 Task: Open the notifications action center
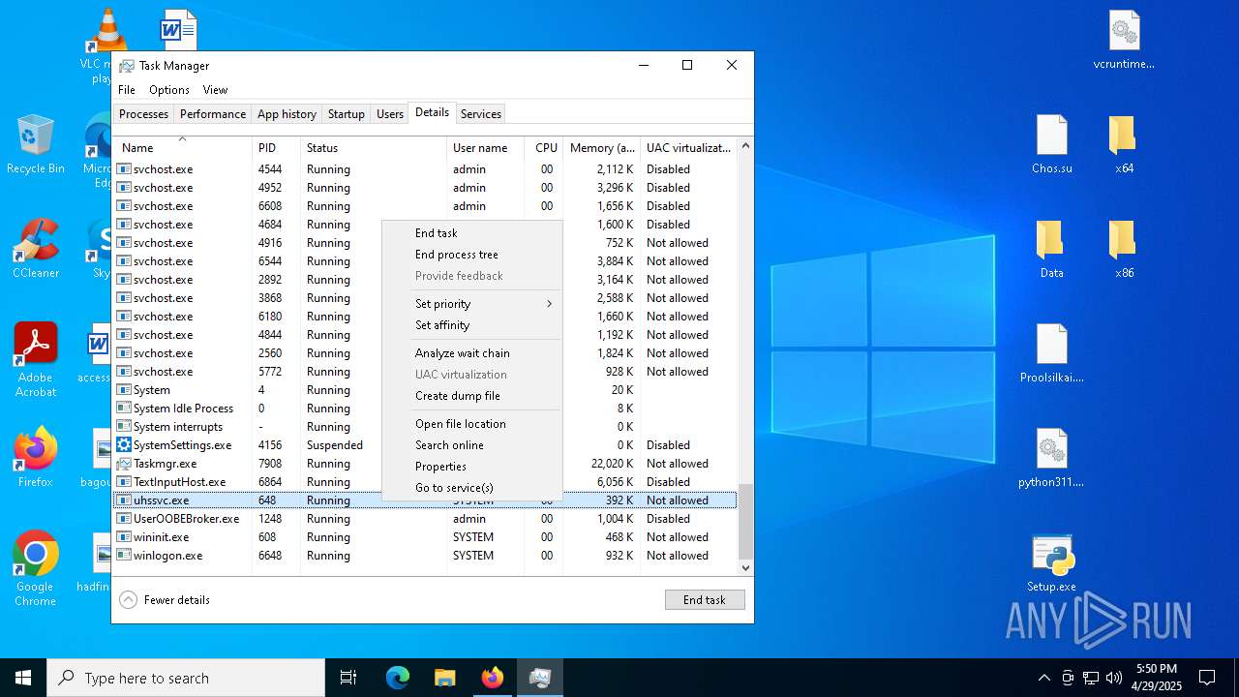click(x=1207, y=678)
